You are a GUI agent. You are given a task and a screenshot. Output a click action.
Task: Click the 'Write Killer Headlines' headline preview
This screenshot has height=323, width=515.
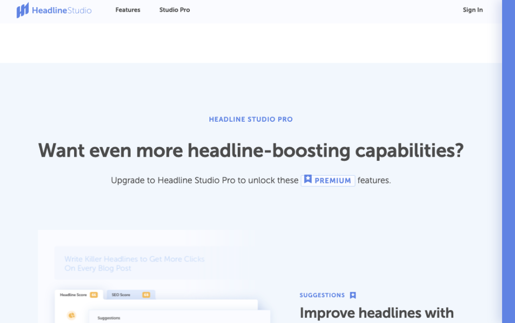(x=134, y=263)
